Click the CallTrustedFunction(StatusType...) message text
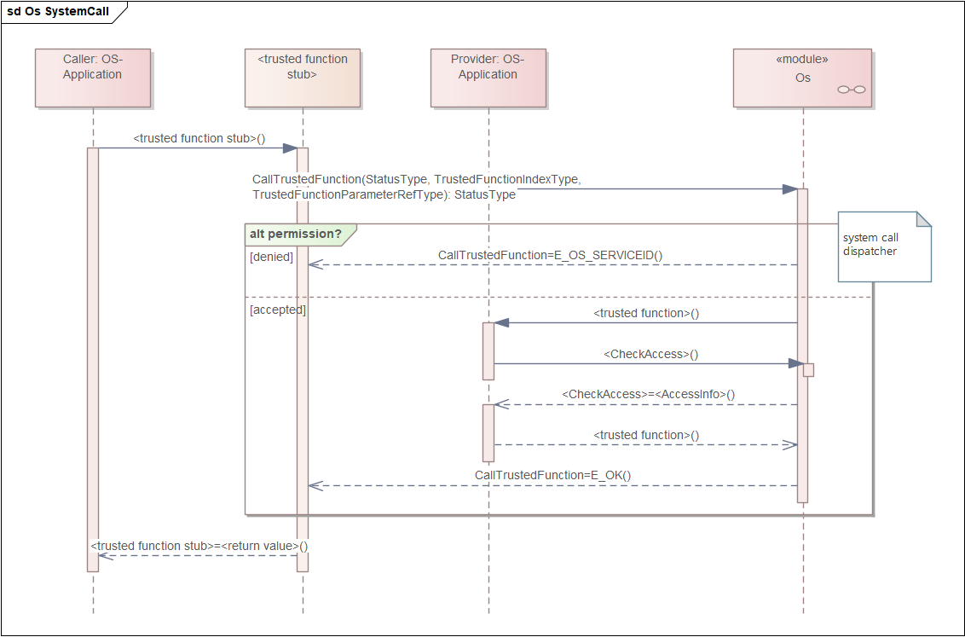The width and height of the screenshot is (965, 637). point(417,187)
